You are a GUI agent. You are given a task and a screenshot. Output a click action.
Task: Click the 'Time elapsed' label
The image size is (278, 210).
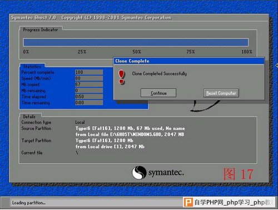pyautogui.click(x=34, y=97)
